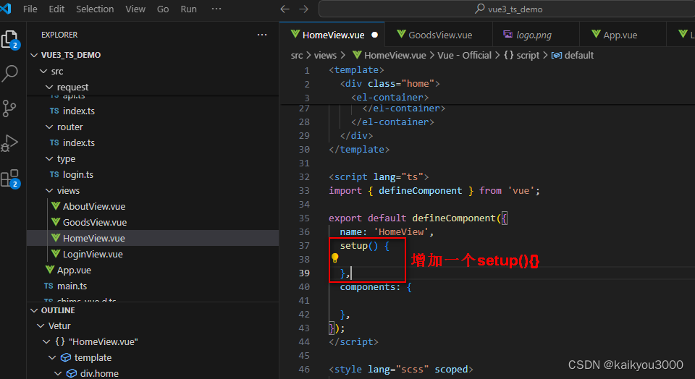The width and height of the screenshot is (695, 379).
Task: Open the Selection menu
Action: tap(95, 9)
